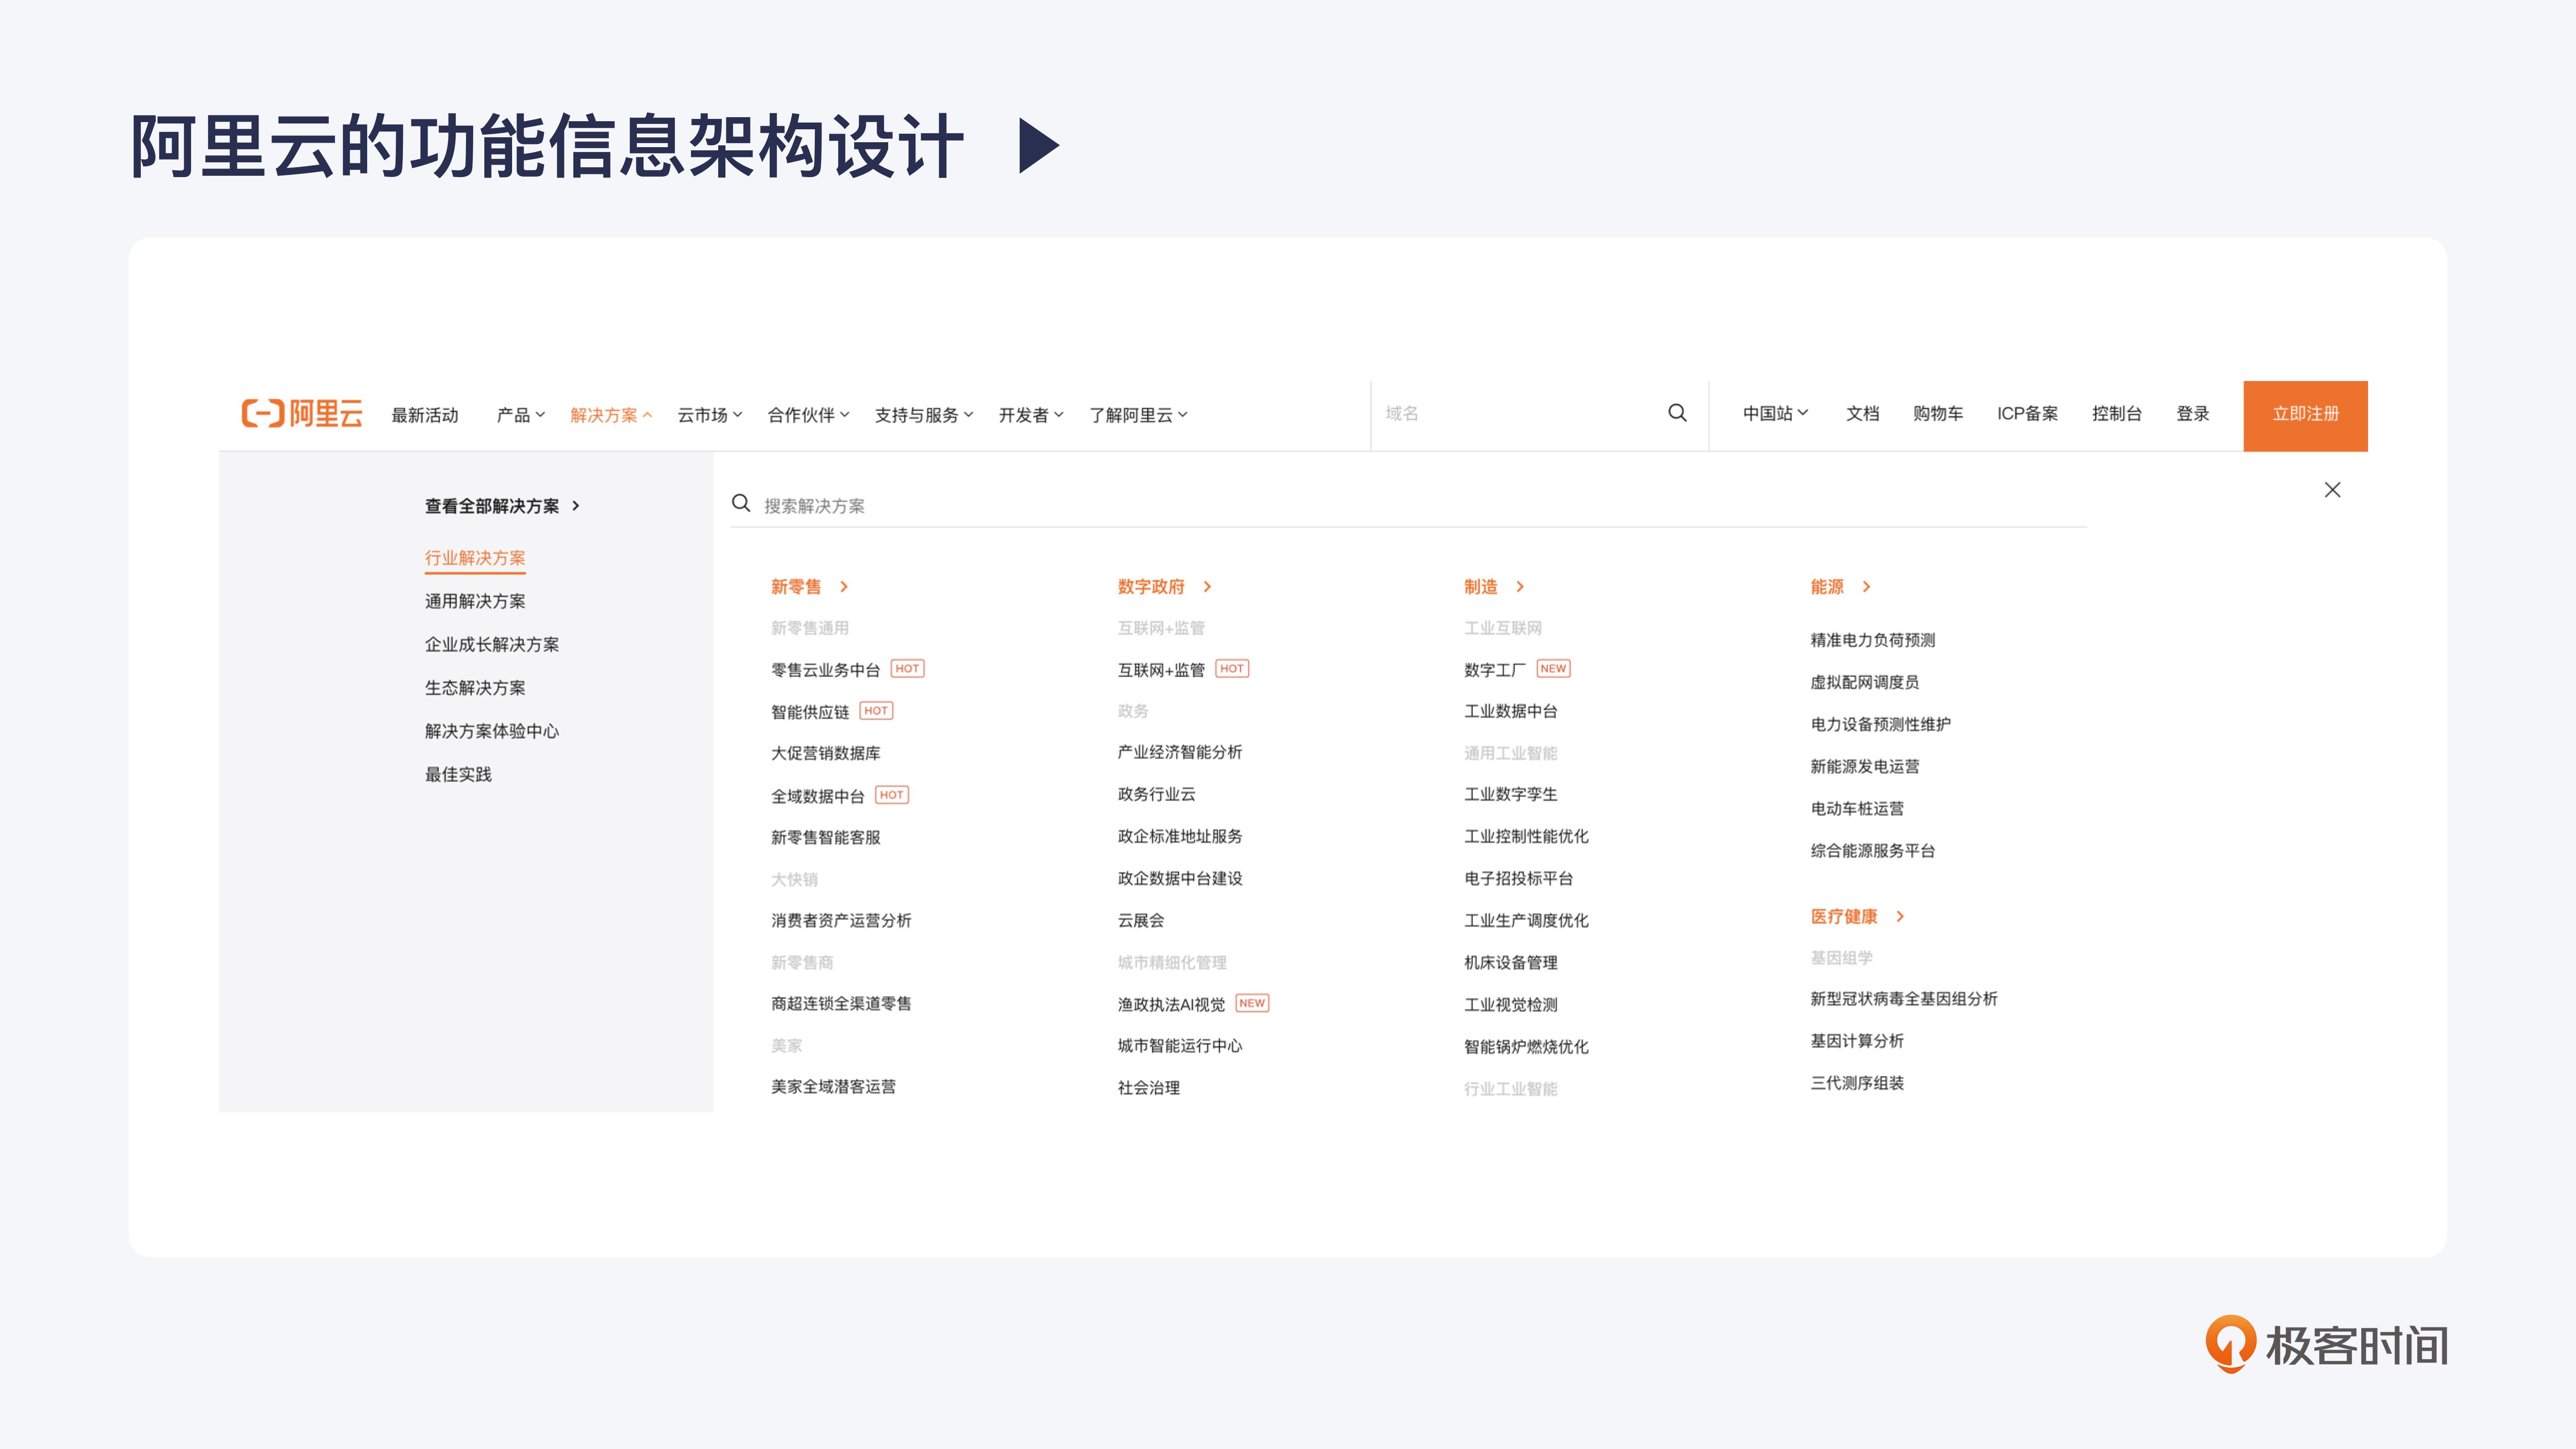Expand the 支持与服务 menu

coord(924,415)
